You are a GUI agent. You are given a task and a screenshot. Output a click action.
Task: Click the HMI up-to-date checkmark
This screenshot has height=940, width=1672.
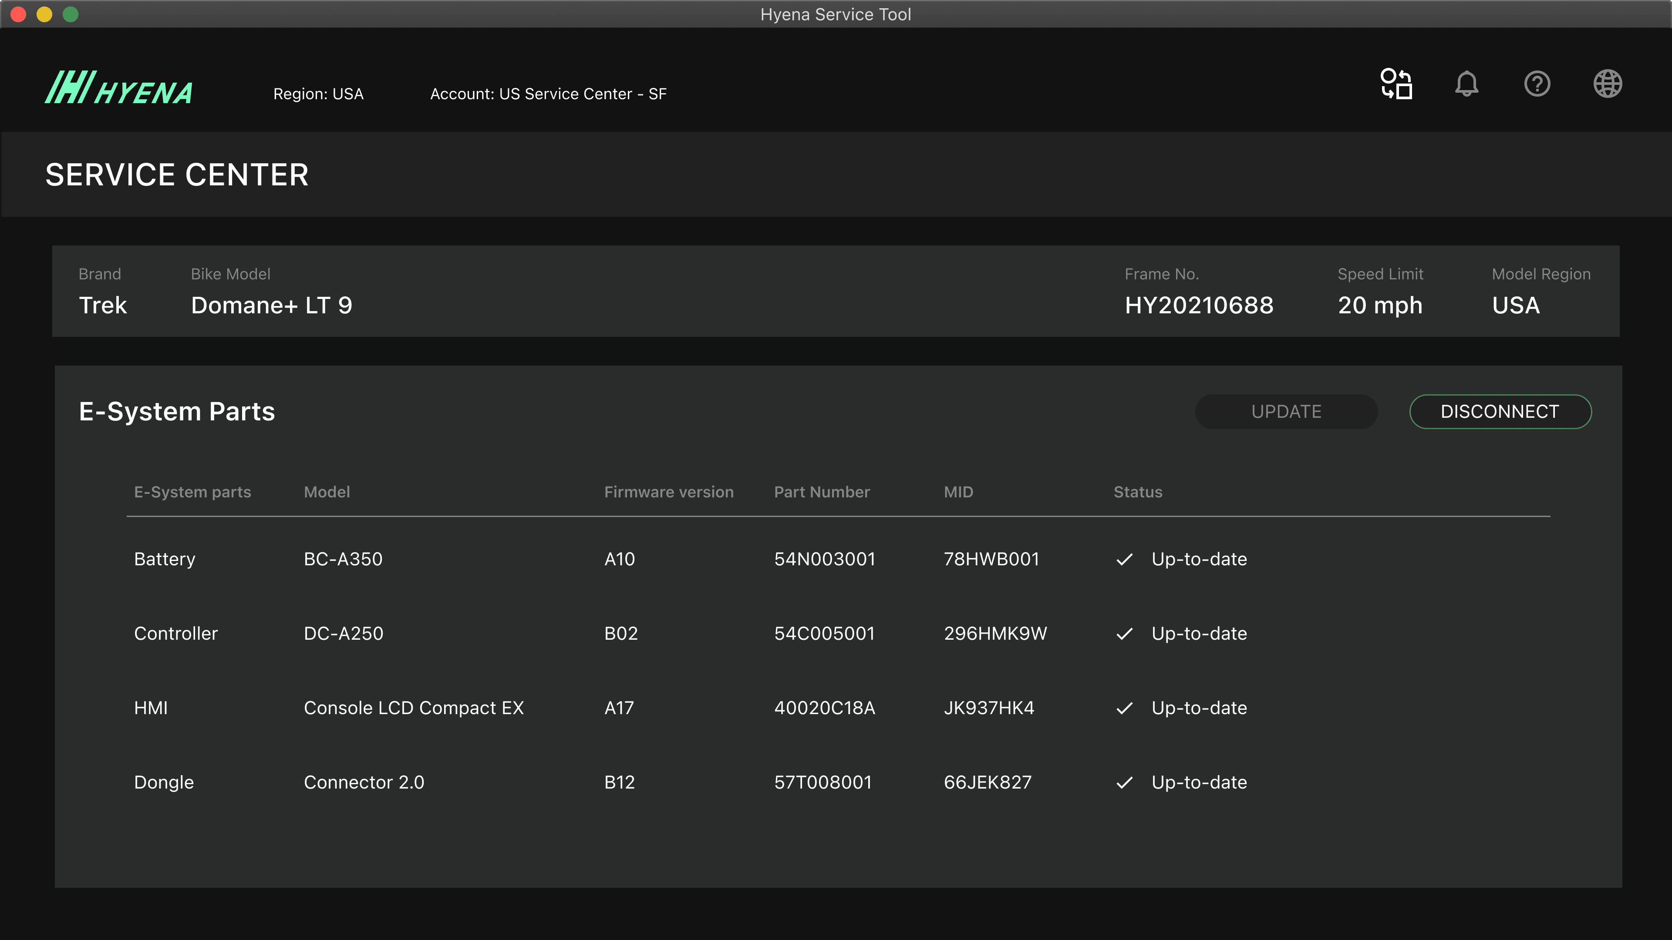[x=1125, y=708]
